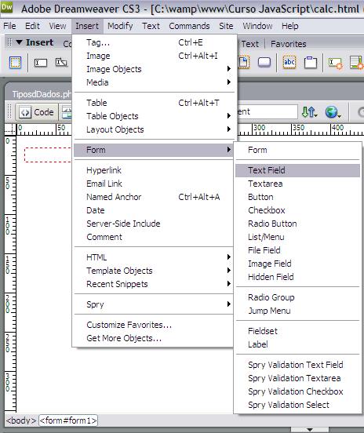This screenshot has width=364, height=433.
Task: Select Form in the Form submenu
Action: [x=298, y=150]
